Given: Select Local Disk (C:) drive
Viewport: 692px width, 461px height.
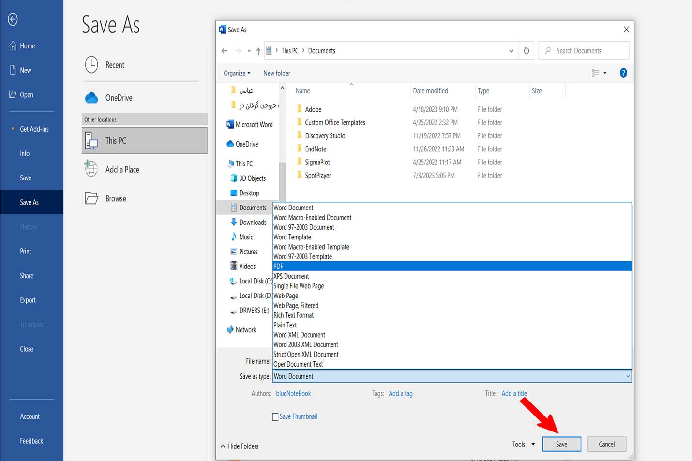Looking at the screenshot, I should pos(251,281).
